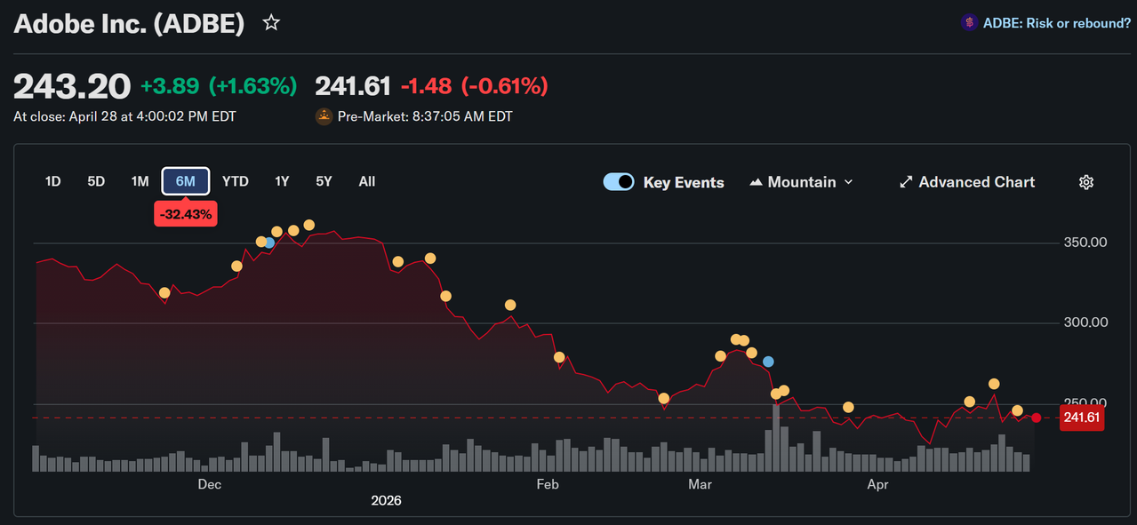This screenshot has height=525, width=1137.
Task: Switch to the 1M range
Action: [x=140, y=181]
